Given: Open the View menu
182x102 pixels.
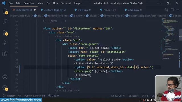Looking at the screenshot, I should (40, 3).
